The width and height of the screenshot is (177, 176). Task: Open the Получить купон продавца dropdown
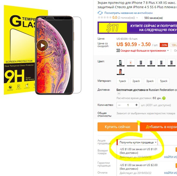coord(137,143)
